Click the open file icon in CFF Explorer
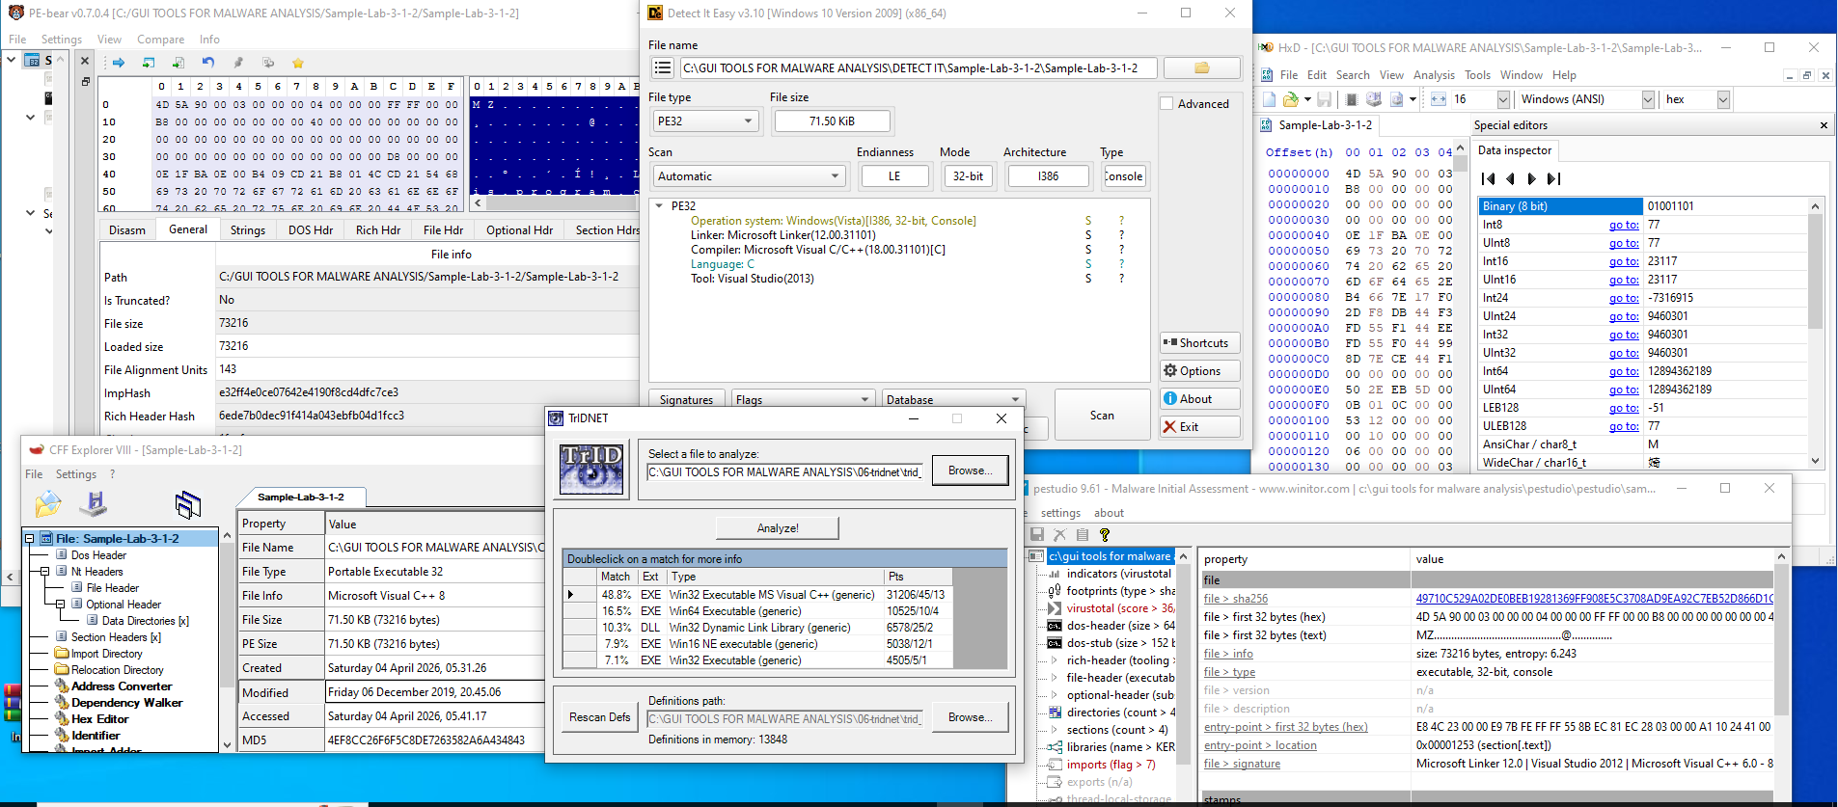The width and height of the screenshot is (1838, 807). [47, 503]
